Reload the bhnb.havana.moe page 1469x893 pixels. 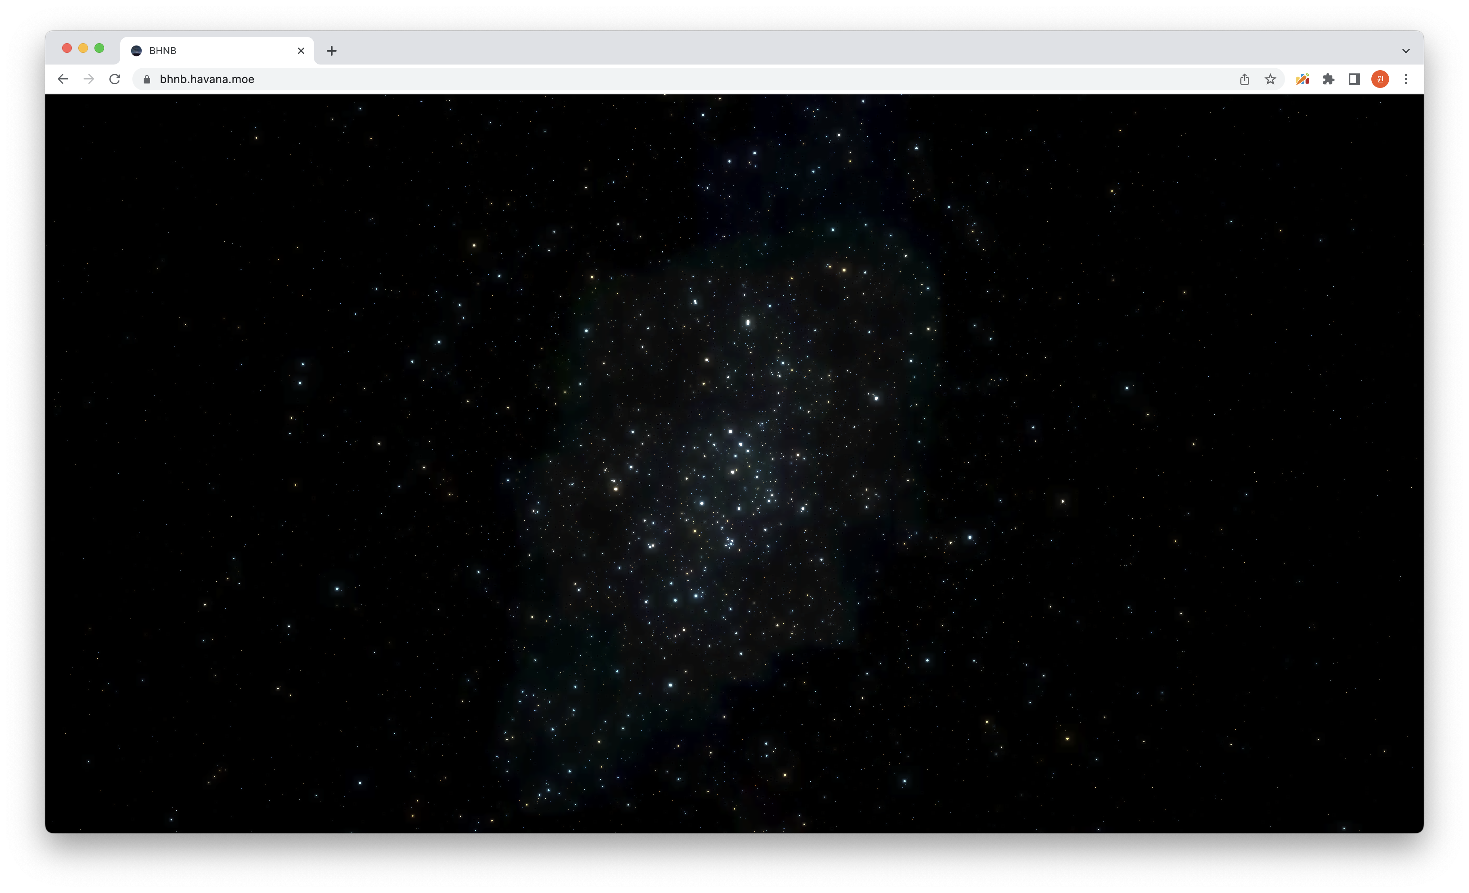click(x=115, y=79)
